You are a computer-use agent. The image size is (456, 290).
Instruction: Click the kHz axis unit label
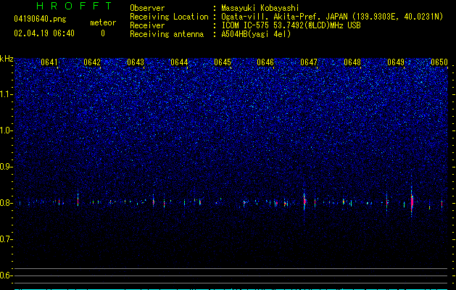point(7,59)
